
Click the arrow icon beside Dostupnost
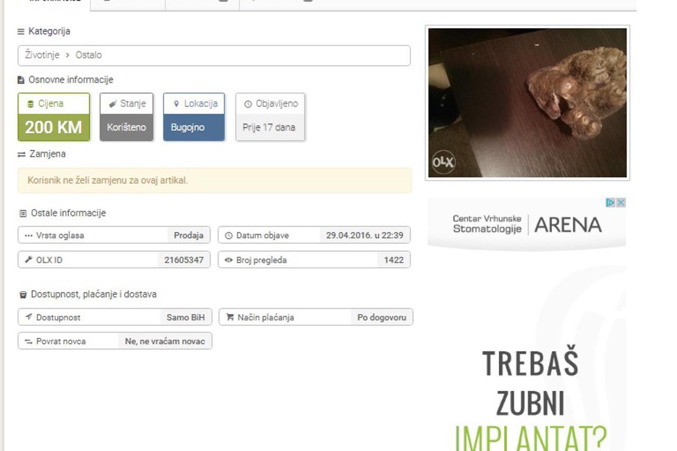tap(29, 317)
